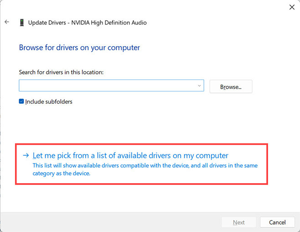Click the 'Browse for drivers on your computer' heading

pyautogui.click(x=79, y=47)
